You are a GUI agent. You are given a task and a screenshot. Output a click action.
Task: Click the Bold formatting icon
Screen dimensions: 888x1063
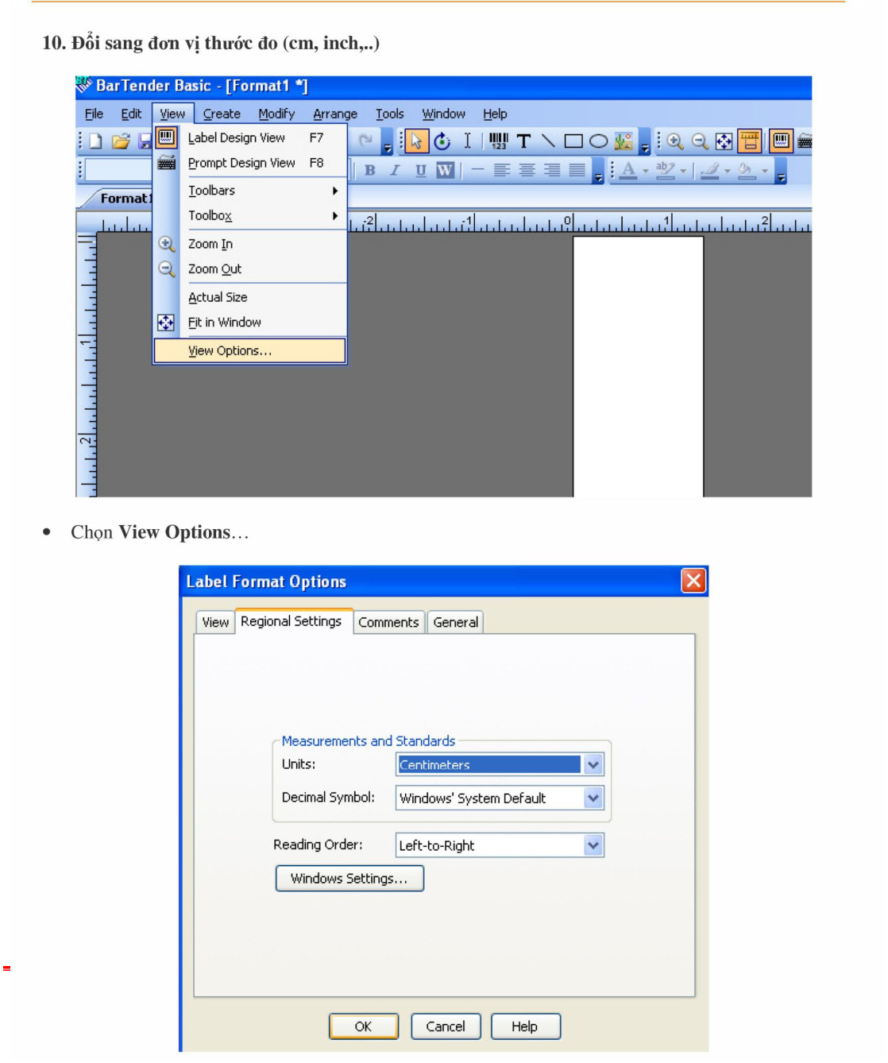(369, 170)
